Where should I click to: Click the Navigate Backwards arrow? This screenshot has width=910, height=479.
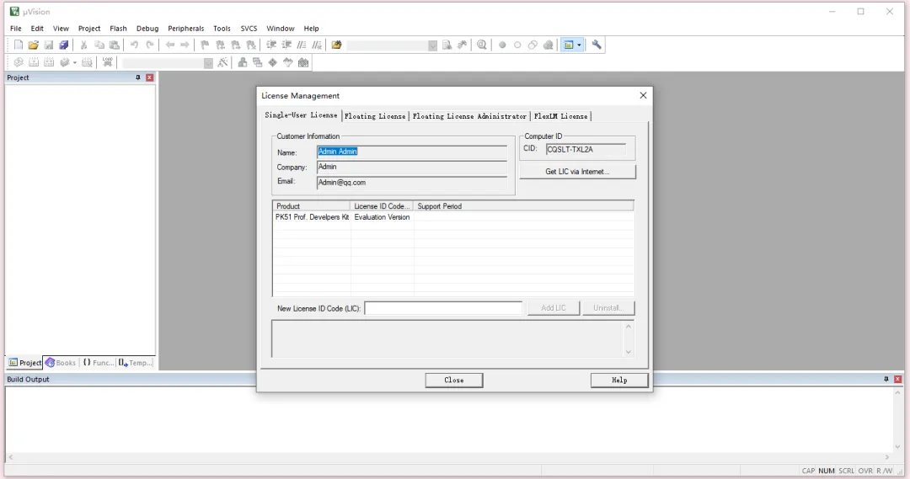click(169, 45)
